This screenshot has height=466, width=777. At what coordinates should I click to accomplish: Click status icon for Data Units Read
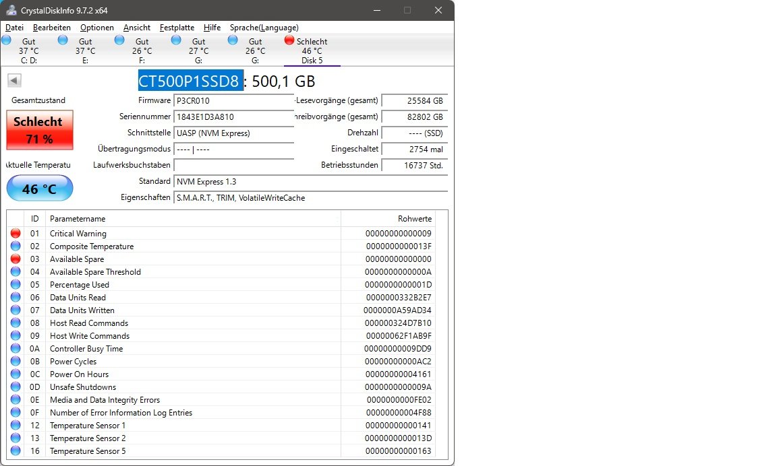[x=16, y=298]
